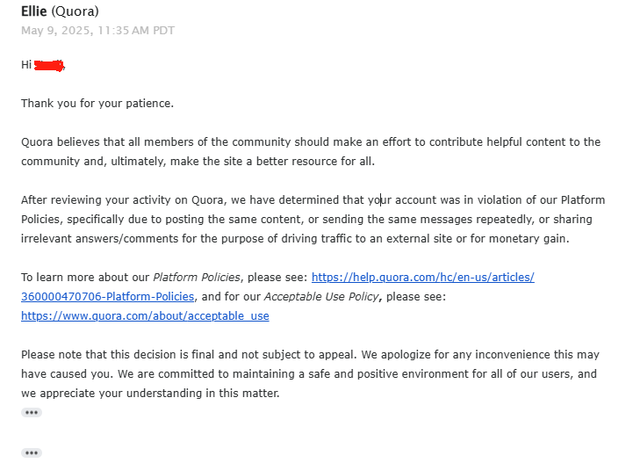Click the May 9, 2025 timestamp
633x463 pixels.
pos(97,30)
